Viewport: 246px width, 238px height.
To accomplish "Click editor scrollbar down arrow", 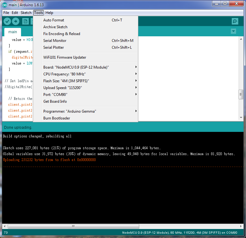I will pyautogui.click(x=241, y=118).
